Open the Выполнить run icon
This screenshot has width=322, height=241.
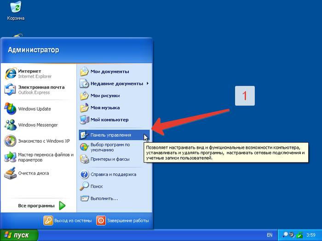pos(84,198)
